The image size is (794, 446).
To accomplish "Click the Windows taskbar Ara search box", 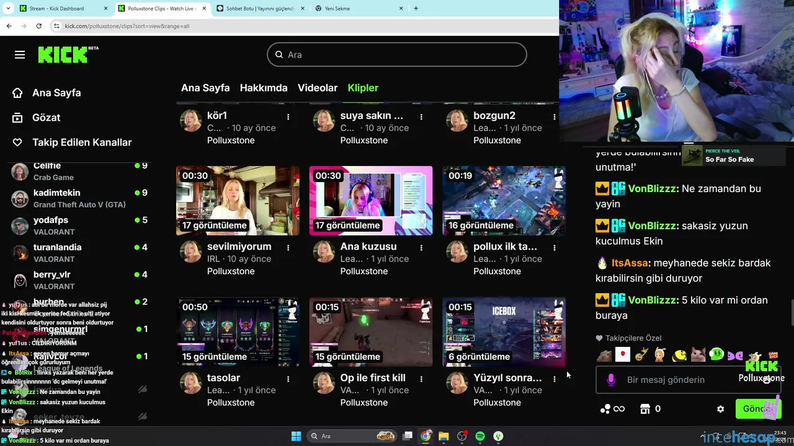I will [352, 437].
